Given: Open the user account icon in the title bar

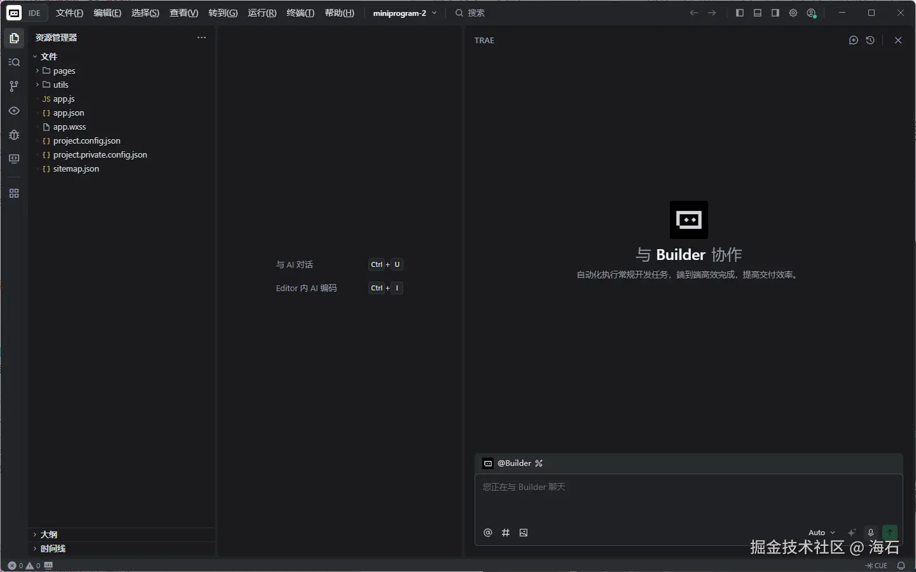Looking at the screenshot, I should click(811, 13).
